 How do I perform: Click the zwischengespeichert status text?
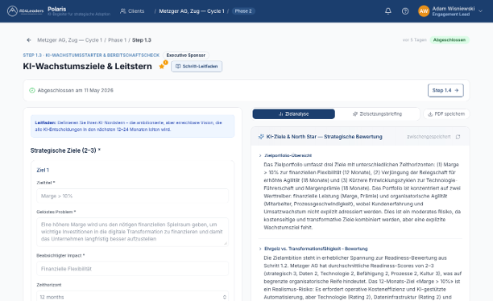[x=429, y=137]
